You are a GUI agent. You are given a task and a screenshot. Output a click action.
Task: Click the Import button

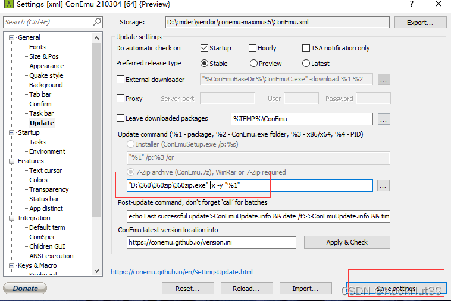[x=305, y=289]
